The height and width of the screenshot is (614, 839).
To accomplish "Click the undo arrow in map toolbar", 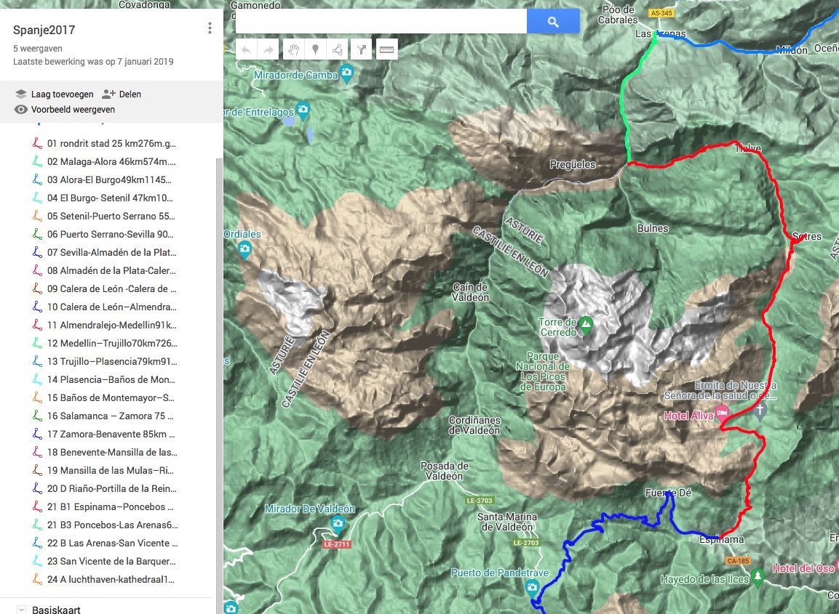I will pyautogui.click(x=247, y=49).
